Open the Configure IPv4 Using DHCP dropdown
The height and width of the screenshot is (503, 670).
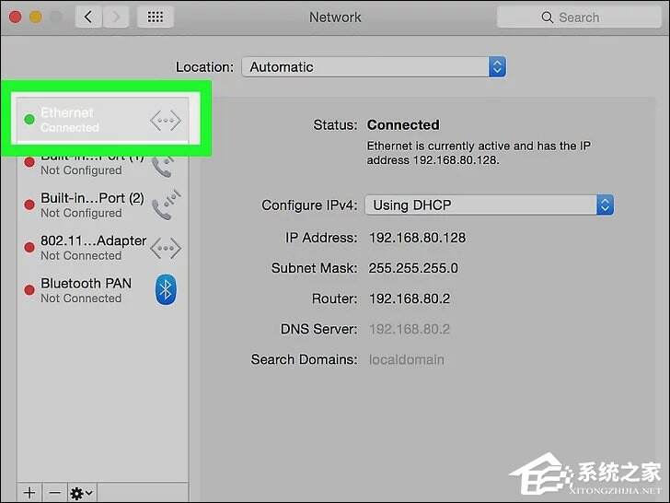click(490, 205)
